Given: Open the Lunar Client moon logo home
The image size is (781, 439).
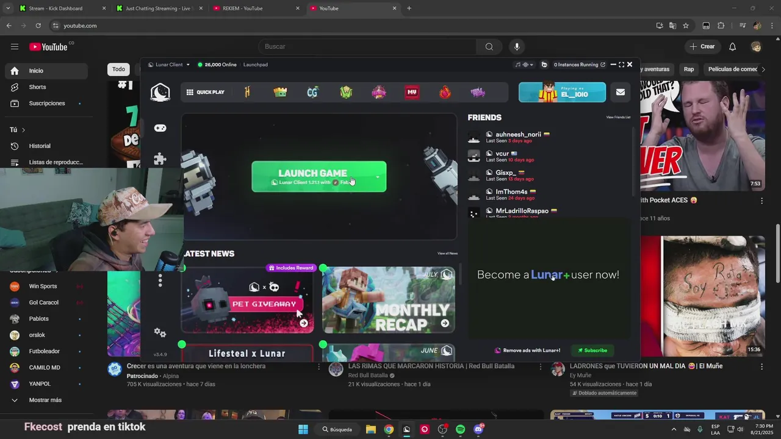Looking at the screenshot, I should [x=160, y=92].
